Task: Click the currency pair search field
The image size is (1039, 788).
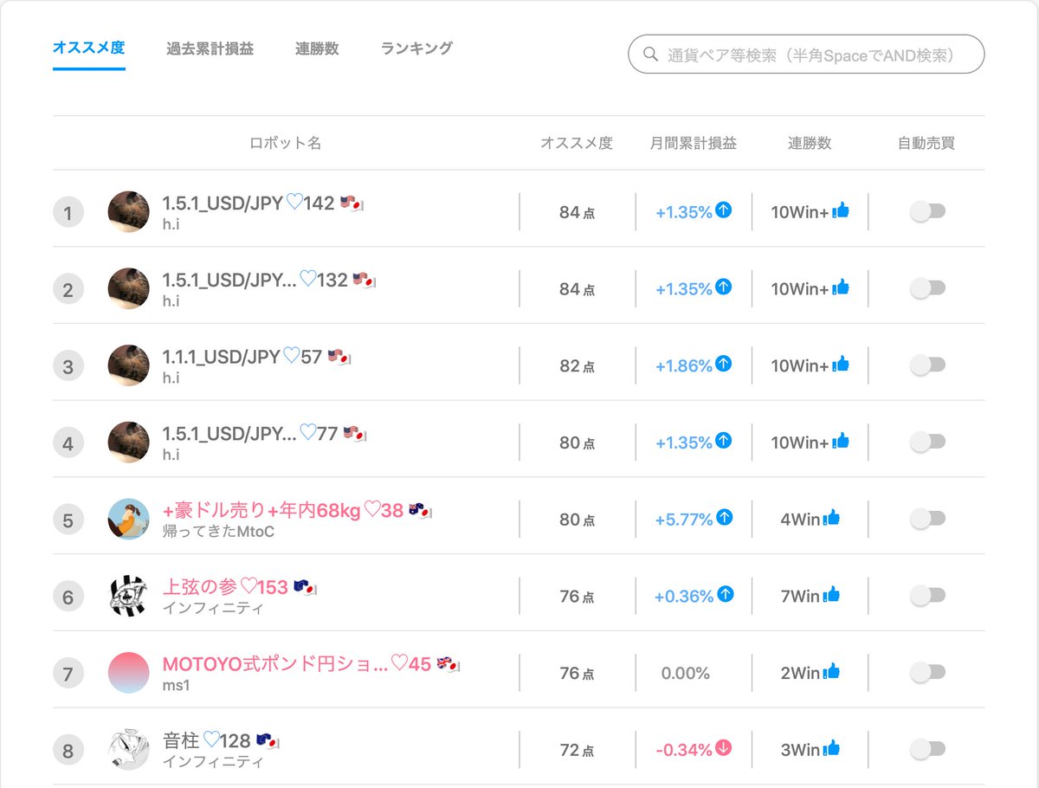Action: 806,54
